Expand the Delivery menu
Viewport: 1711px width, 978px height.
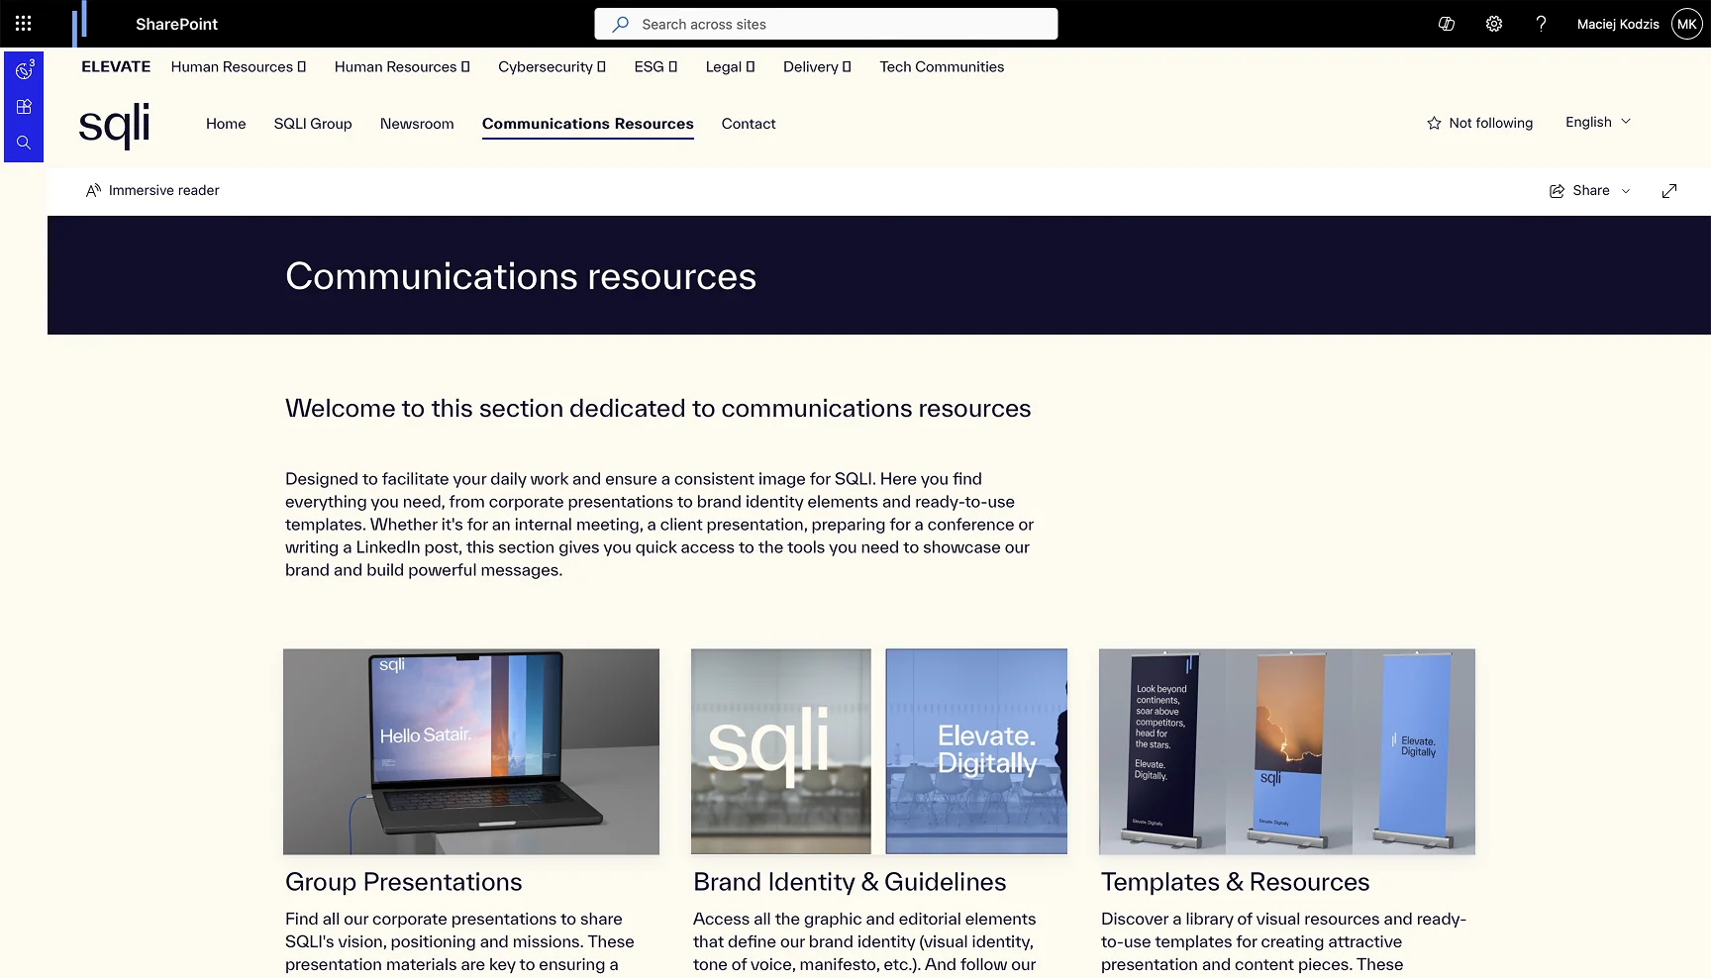click(817, 66)
